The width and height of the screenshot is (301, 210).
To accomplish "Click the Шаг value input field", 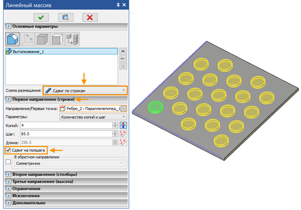I will coord(66,134).
